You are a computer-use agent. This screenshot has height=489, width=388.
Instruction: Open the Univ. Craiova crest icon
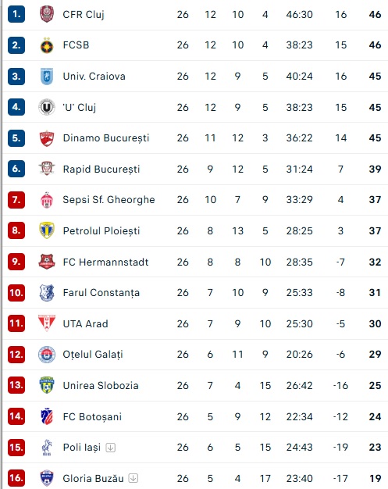point(47,77)
